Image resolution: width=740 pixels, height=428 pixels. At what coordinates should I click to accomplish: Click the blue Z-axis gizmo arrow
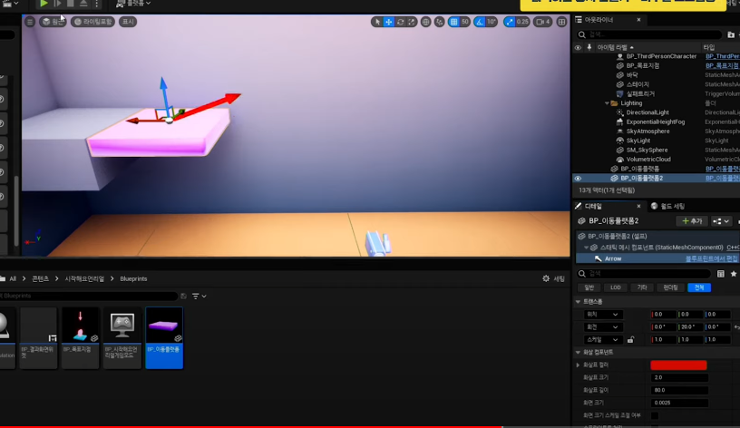point(163,84)
